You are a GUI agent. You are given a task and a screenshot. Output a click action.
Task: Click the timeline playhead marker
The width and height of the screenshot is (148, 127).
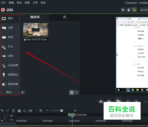[x=72, y=115]
